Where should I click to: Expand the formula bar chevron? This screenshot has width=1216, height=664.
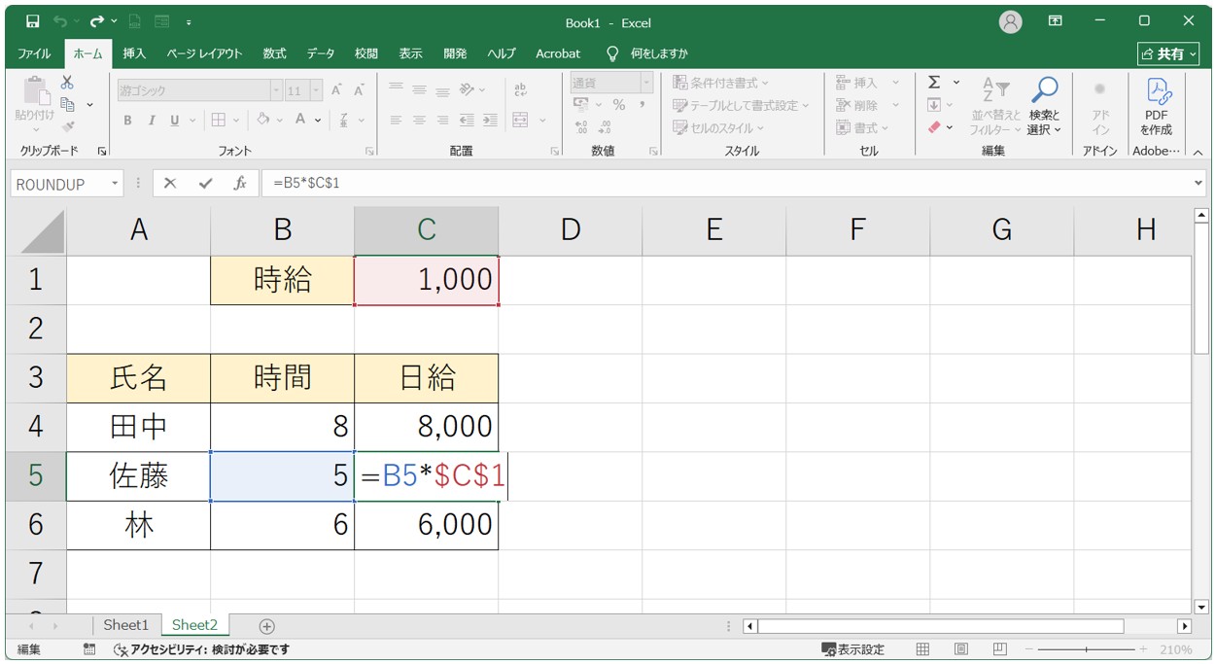coord(1198,183)
